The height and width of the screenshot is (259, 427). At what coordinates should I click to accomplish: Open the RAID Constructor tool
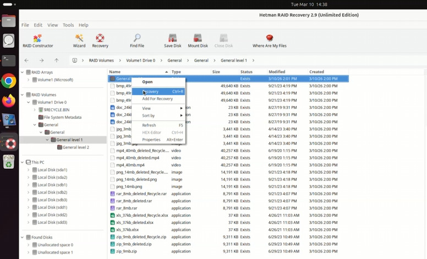pyautogui.click(x=37, y=41)
